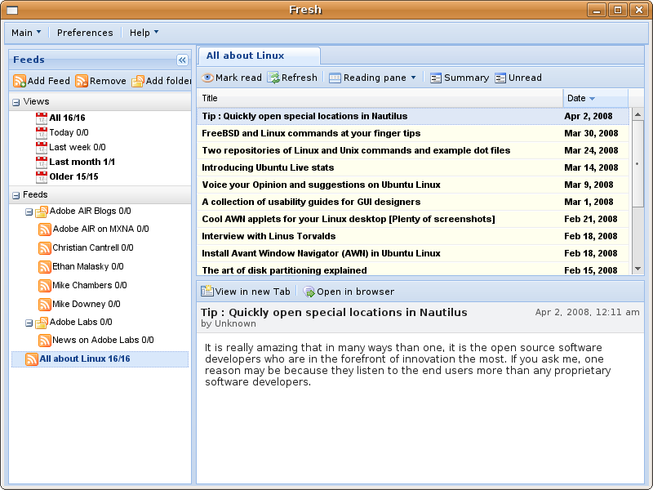
Task: Open the Help menu dropdown
Action: (144, 33)
